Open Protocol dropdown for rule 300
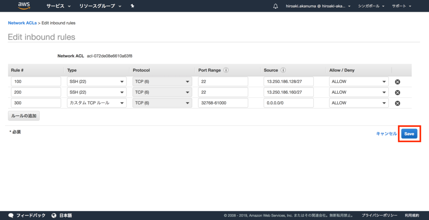429x220 pixels. 162,103
